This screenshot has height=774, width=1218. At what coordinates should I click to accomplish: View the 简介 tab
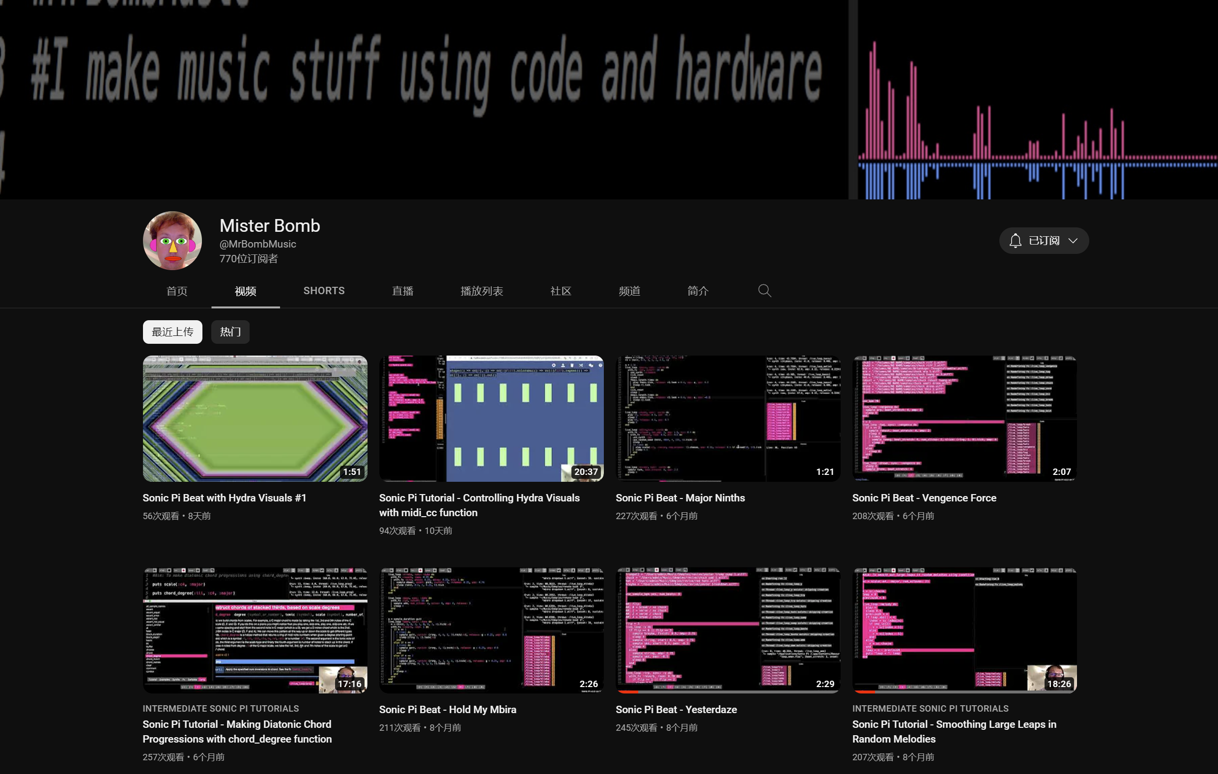[698, 291]
